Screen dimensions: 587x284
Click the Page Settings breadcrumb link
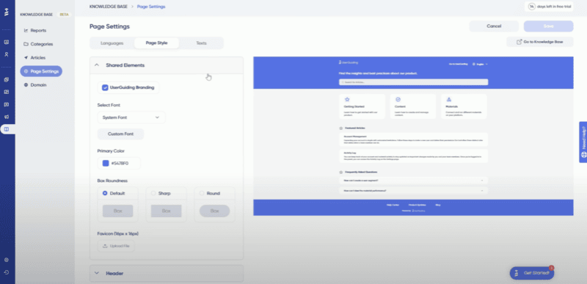(151, 7)
